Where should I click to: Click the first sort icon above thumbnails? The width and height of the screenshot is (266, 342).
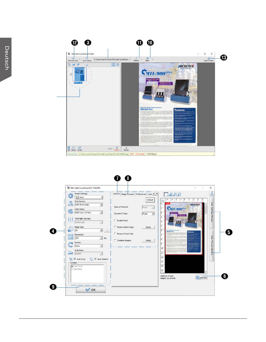(x=69, y=64)
